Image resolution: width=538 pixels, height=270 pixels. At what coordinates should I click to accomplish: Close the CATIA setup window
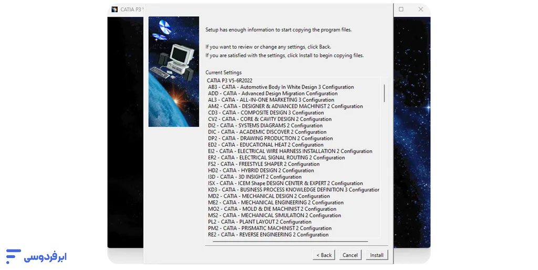[x=421, y=9]
